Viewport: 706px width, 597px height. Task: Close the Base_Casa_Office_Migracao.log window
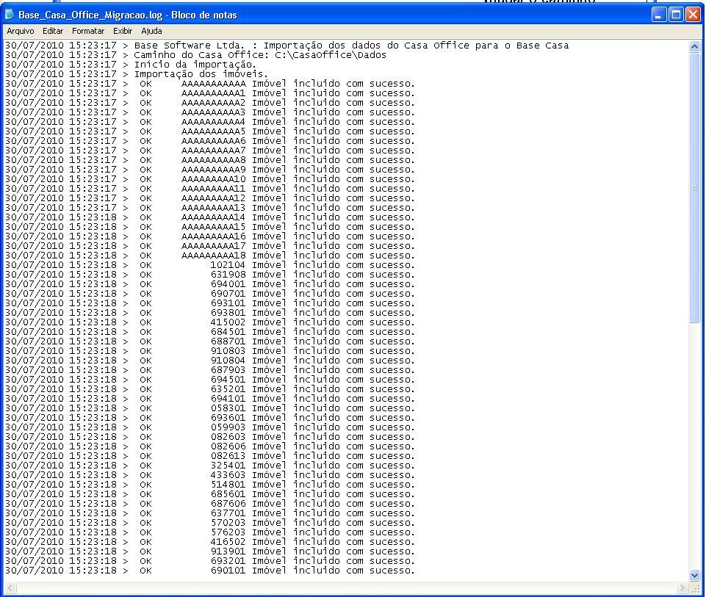point(692,15)
